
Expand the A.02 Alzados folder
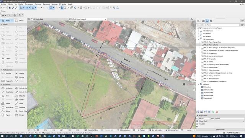click(x=199, y=36)
